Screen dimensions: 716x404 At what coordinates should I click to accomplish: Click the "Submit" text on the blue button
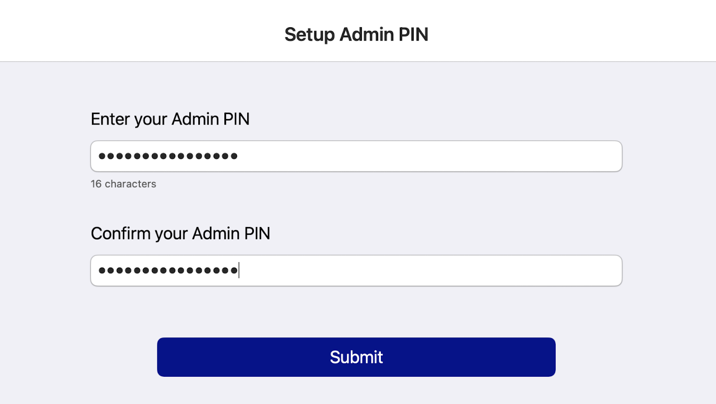click(356, 357)
